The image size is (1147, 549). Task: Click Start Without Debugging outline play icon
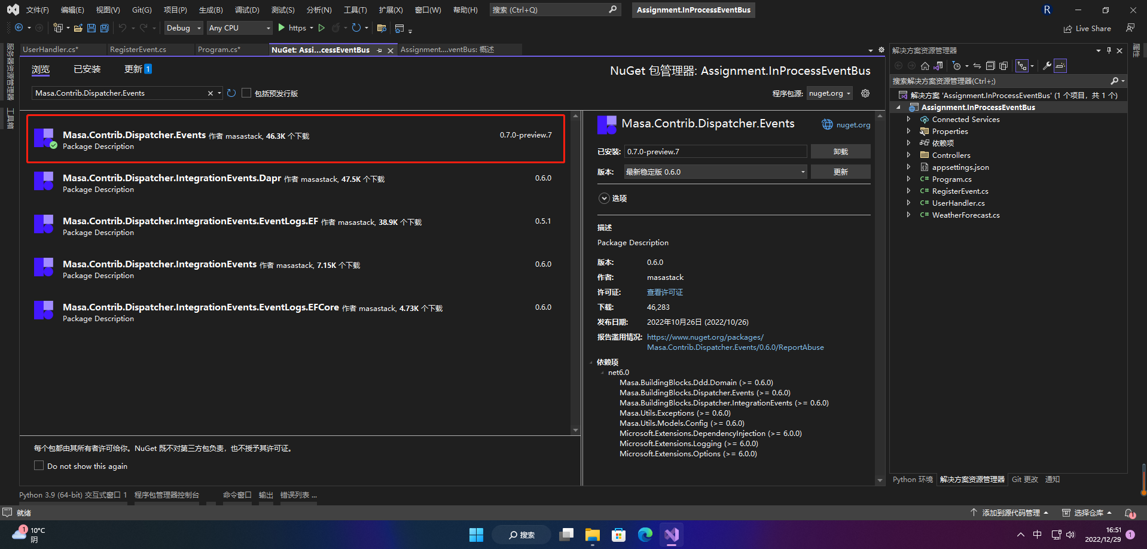point(322,28)
